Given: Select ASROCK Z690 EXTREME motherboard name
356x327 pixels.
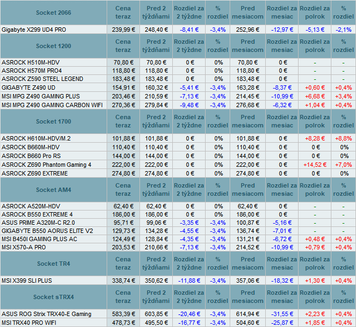Looking at the screenshot, I should coord(35,173).
